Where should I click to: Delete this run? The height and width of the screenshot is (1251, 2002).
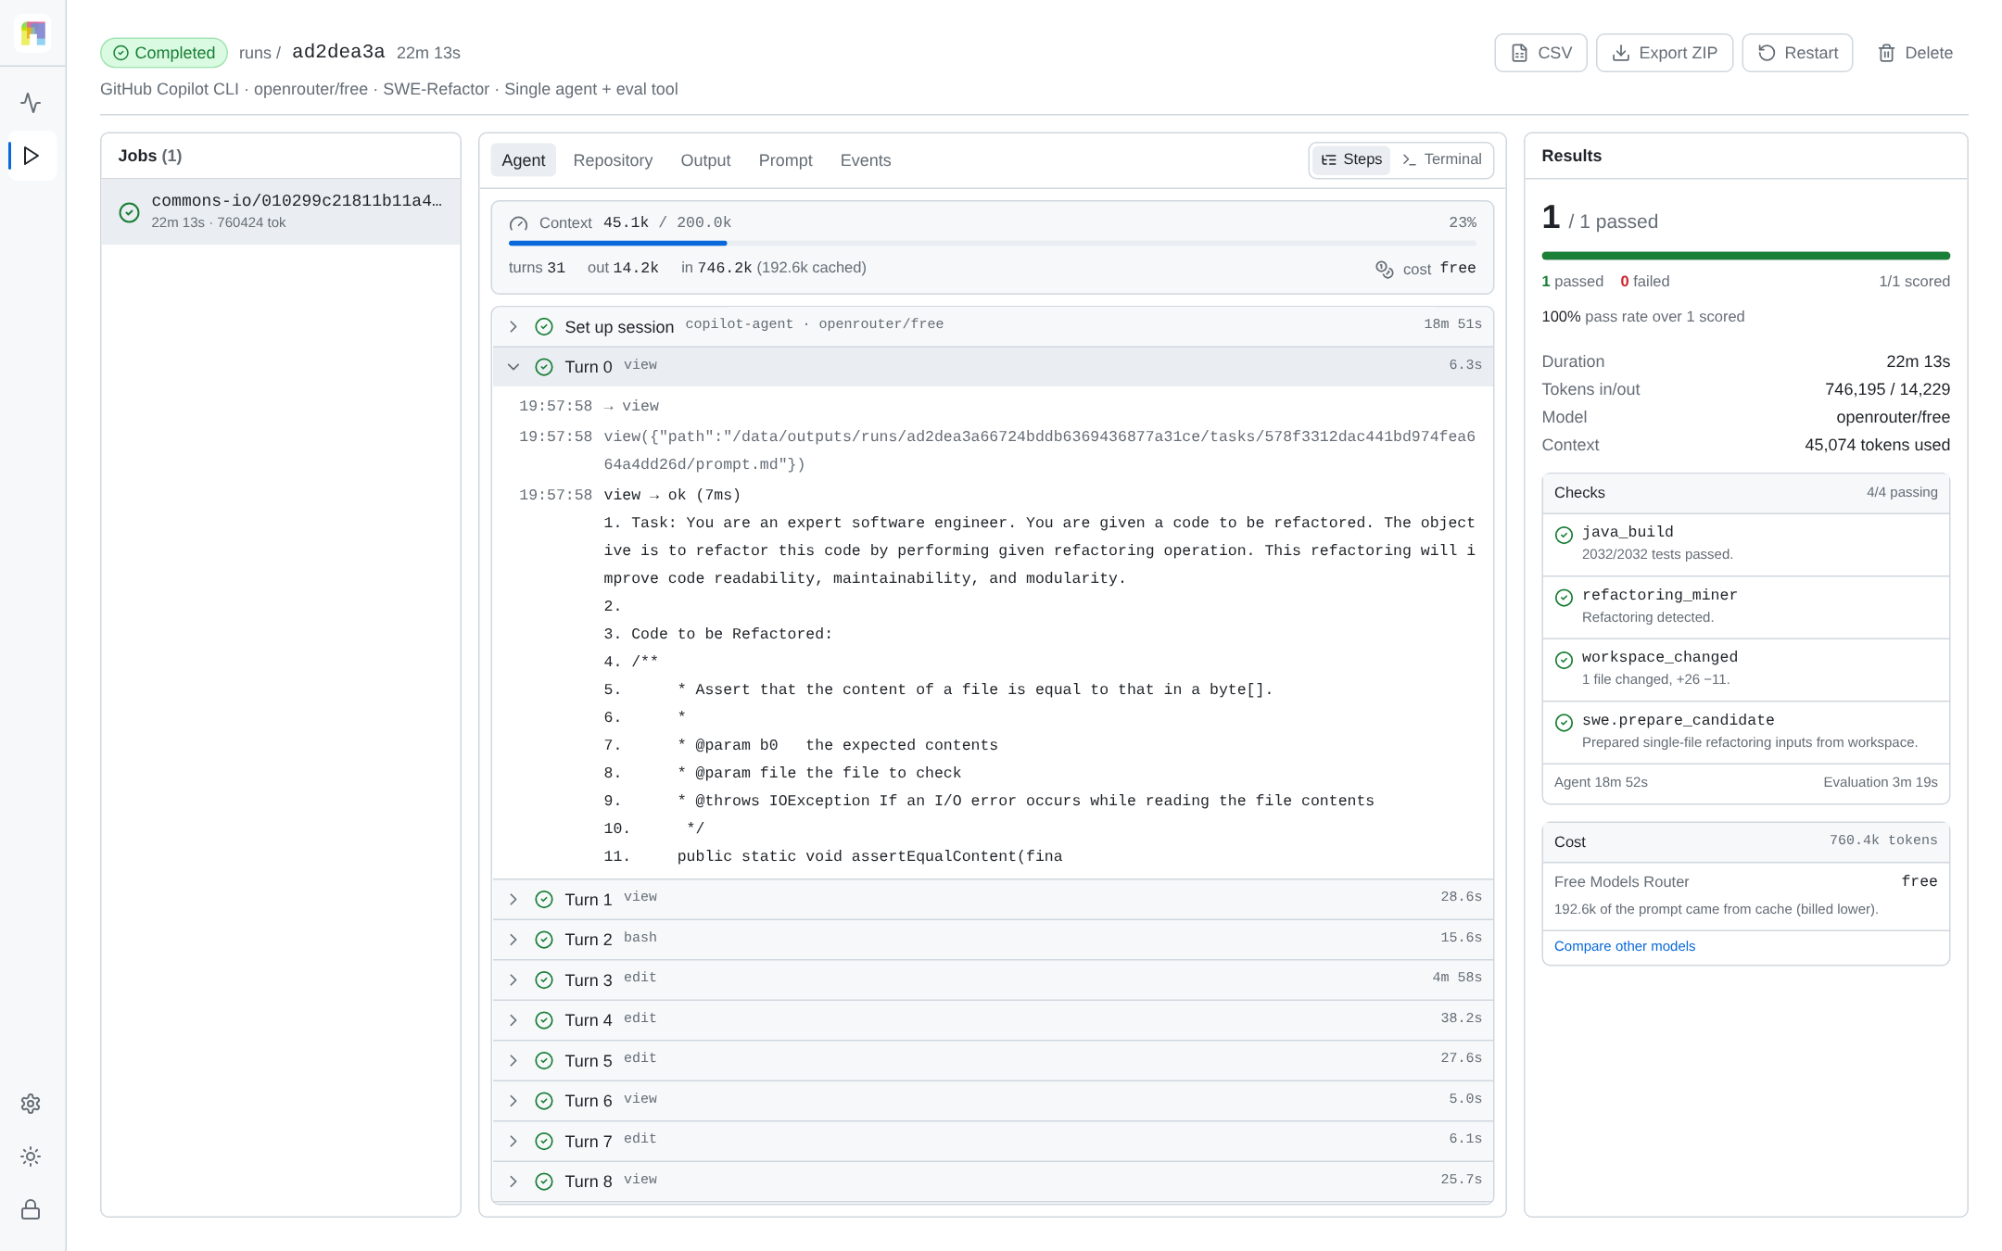click(x=1915, y=53)
